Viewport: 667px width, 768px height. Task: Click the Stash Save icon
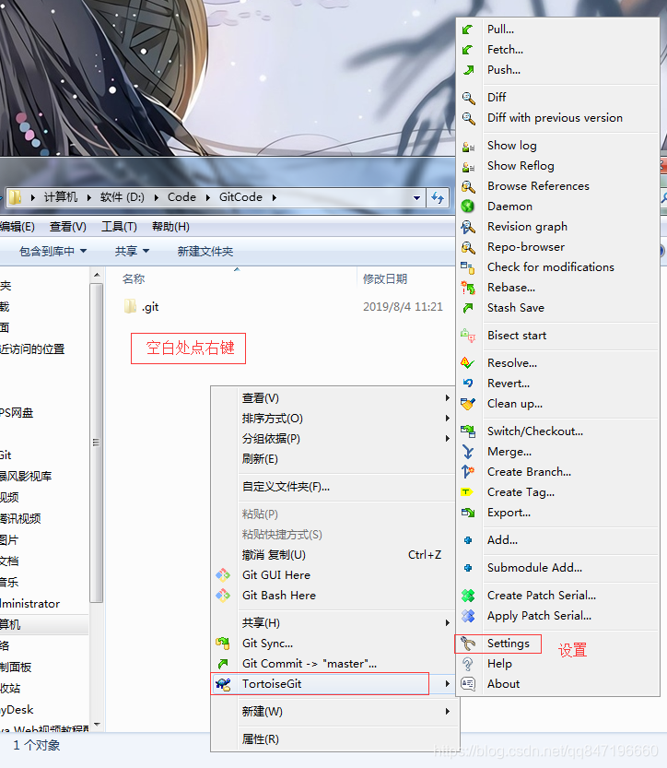point(468,308)
